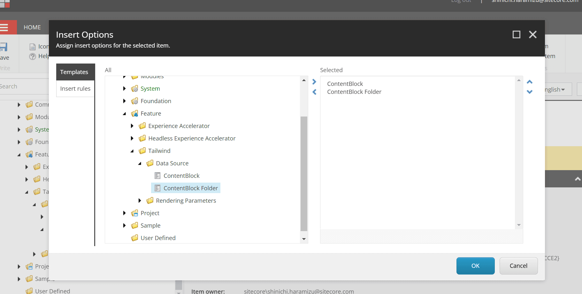Image resolution: width=582 pixels, height=294 pixels.
Task: Select the User Defined tree item
Action: [158, 238]
